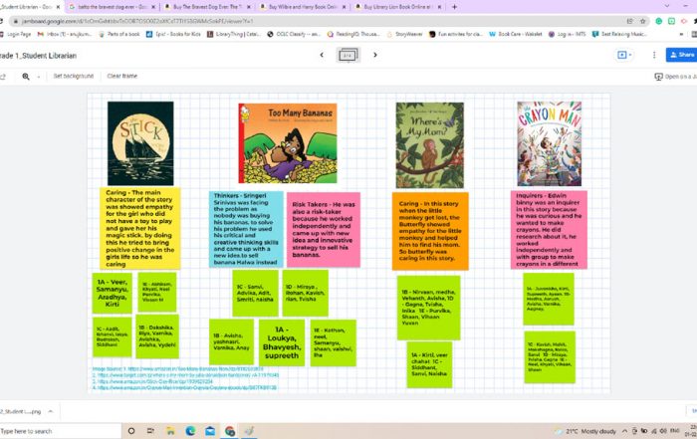Open the 'Fun activities for cla...' bookmark
This screenshot has width=697, height=439.
click(x=456, y=34)
